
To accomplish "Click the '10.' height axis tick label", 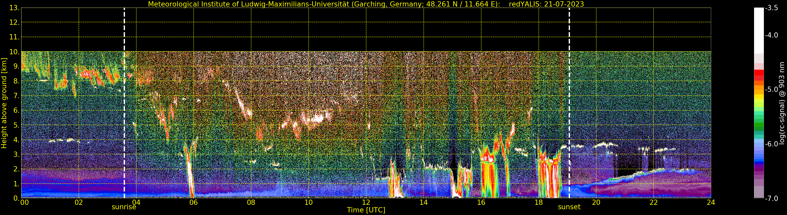I will (x=14, y=52).
